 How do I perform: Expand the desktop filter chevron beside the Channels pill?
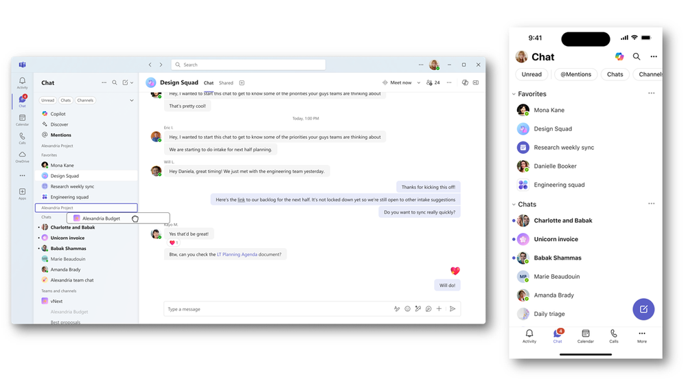pos(132,100)
